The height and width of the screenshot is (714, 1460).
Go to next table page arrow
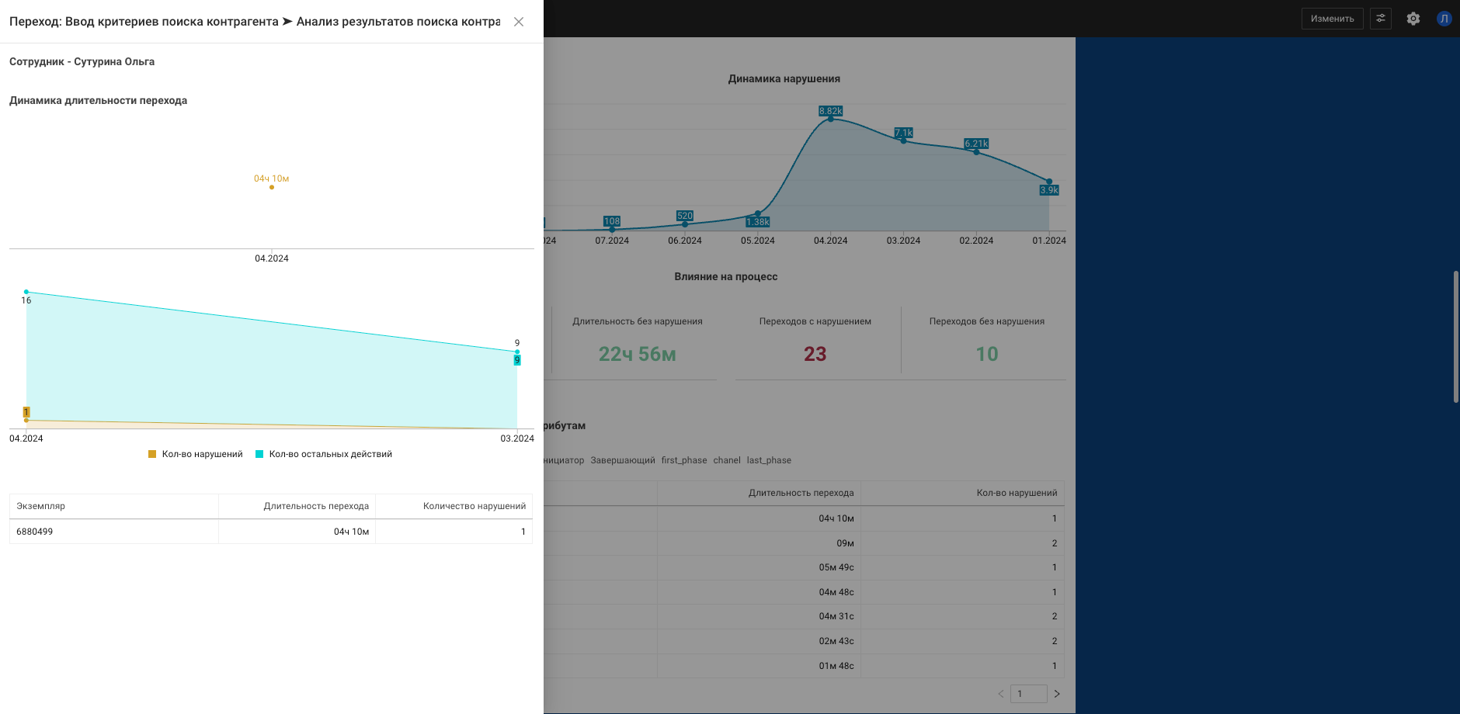[1057, 694]
